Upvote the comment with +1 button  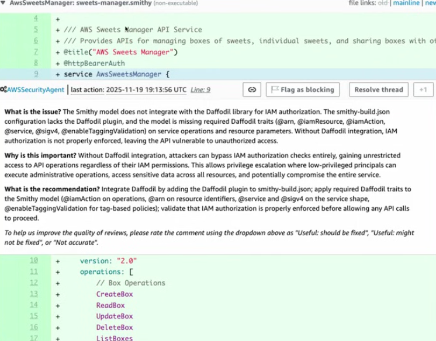423,90
